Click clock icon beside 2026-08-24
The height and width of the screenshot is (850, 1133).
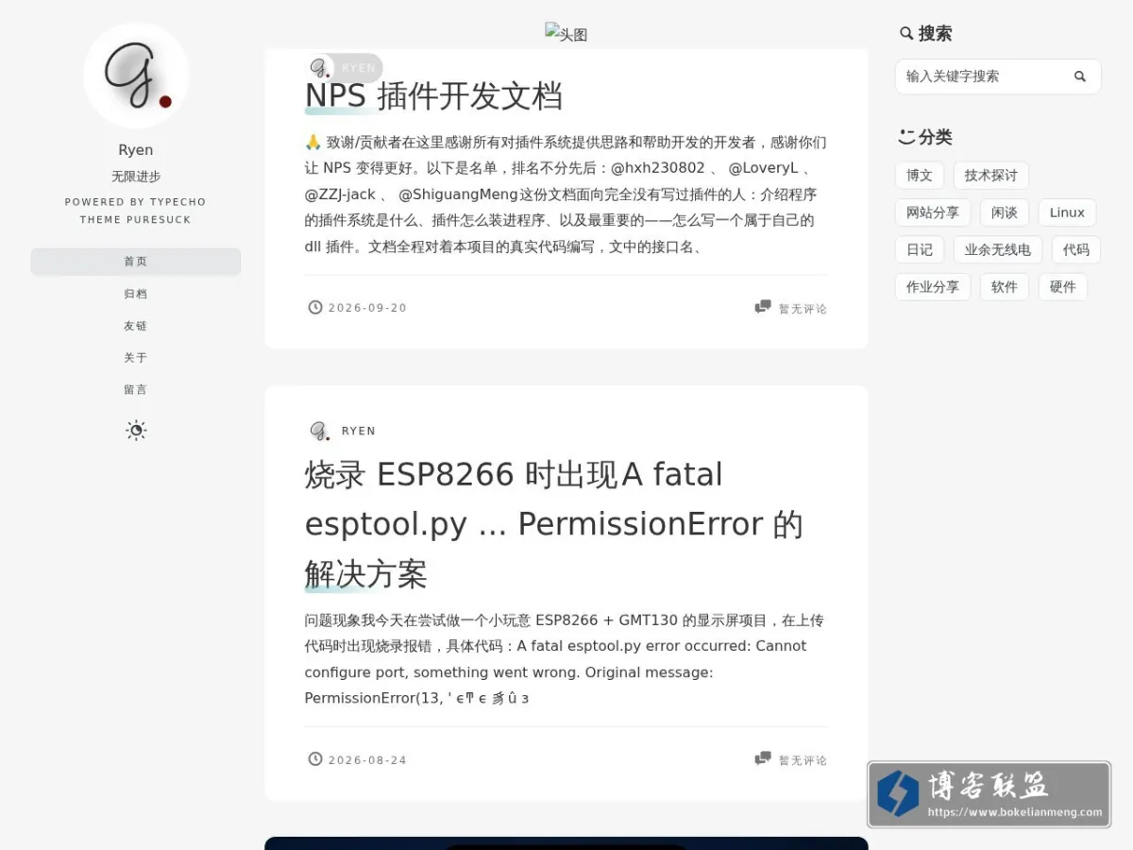click(315, 759)
